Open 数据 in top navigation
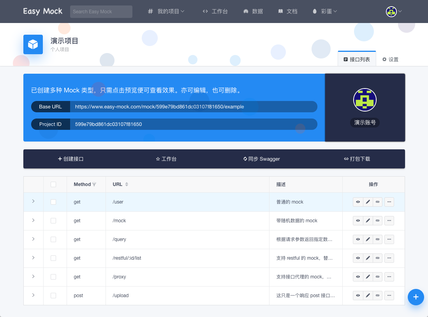The image size is (428, 317). 253,11
